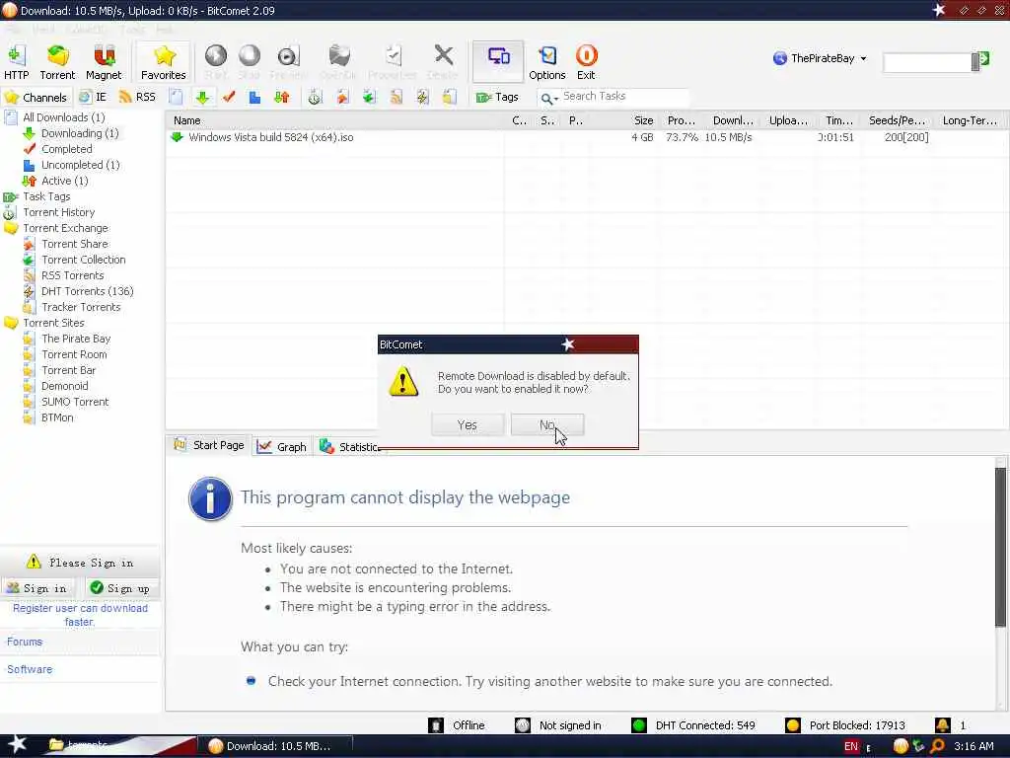Click the Remote Download monitor icon
Screen dimensions: 1010x758
(498, 61)
